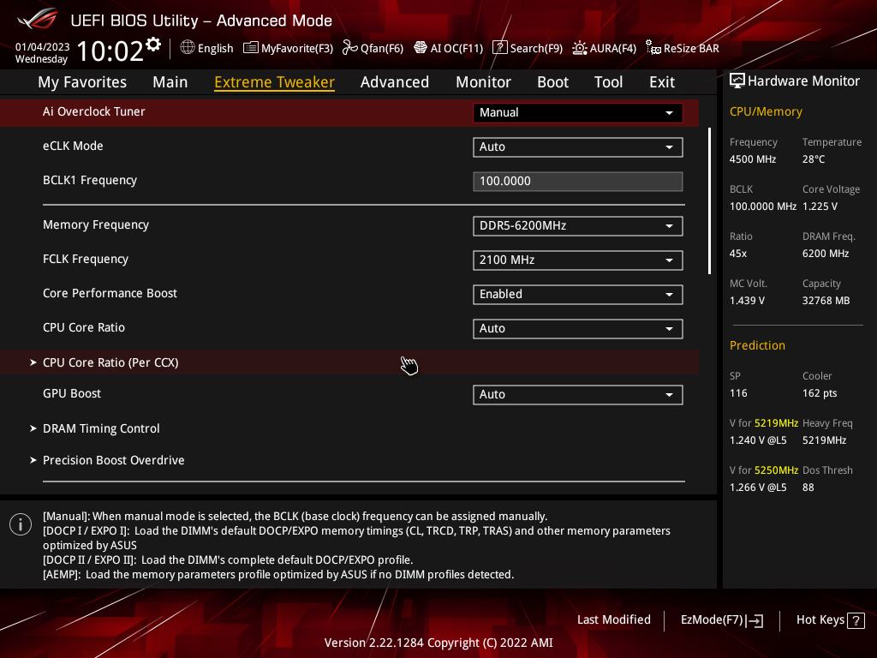Switch to the Main tab
This screenshot has width=877, height=658.
point(170,82)
